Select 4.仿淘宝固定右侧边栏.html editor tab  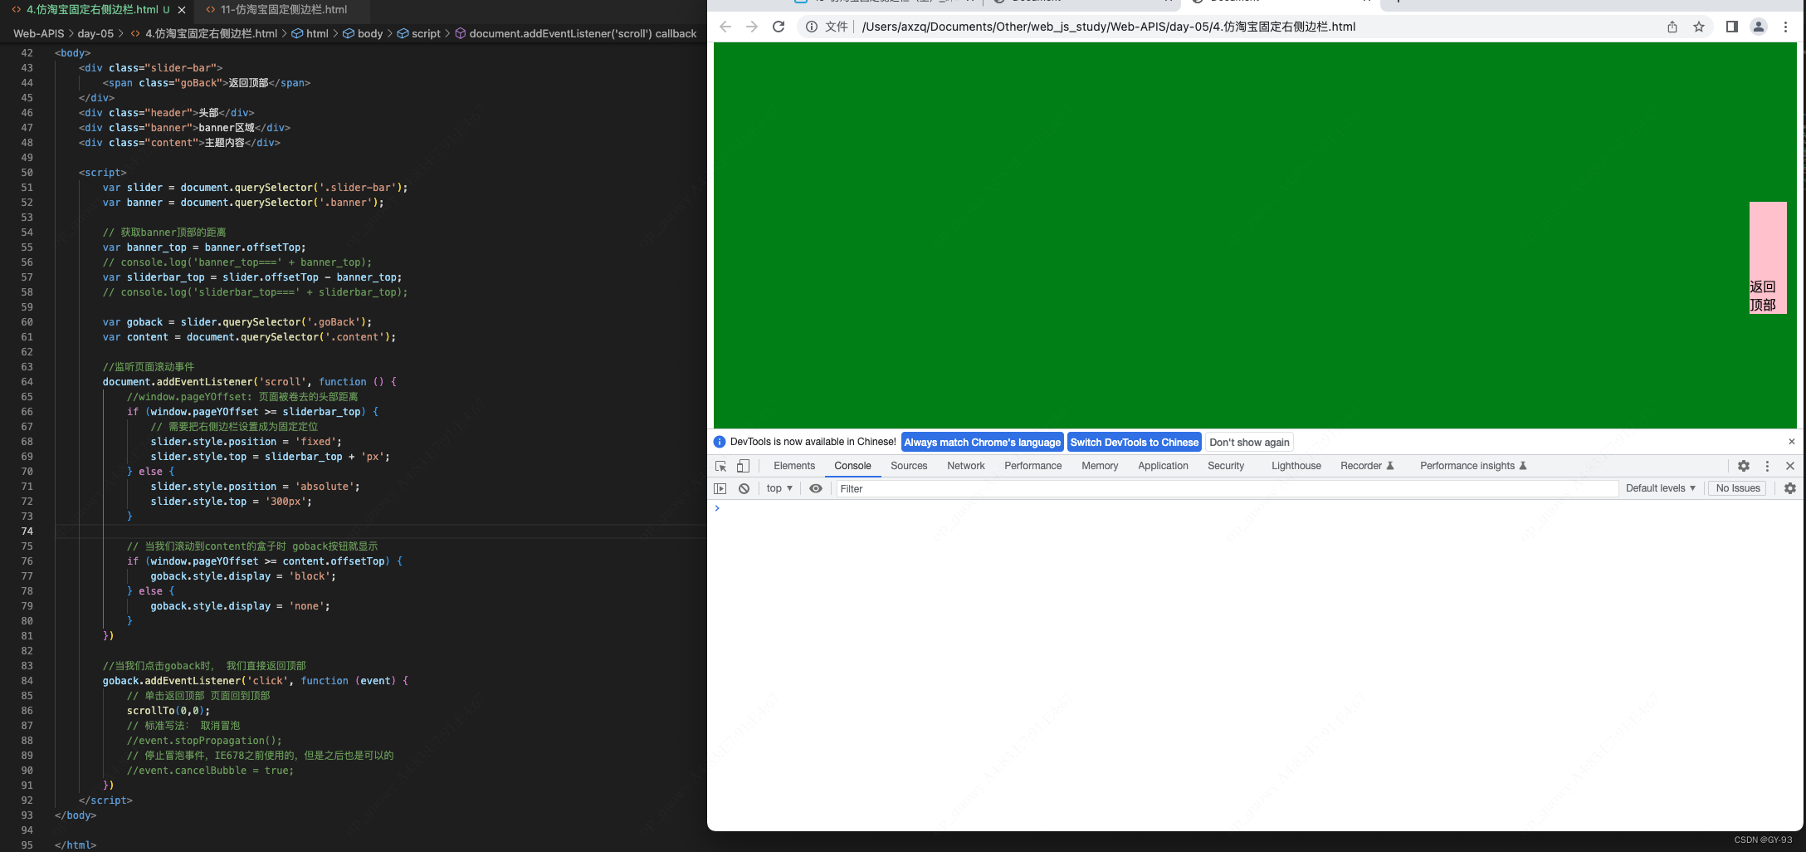pos(91,10)
